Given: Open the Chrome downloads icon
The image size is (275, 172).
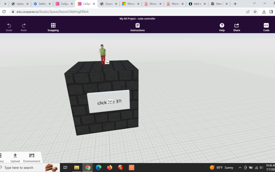Looking at the screenshot, I should pos(264,12).
